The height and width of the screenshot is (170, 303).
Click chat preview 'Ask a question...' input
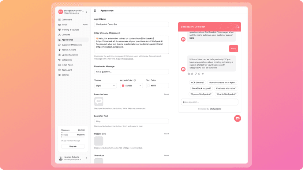[209, 102]
